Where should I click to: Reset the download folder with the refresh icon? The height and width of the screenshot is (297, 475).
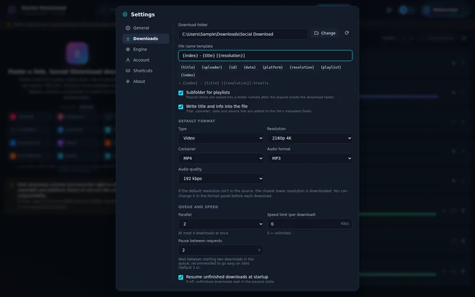point(347,33)
